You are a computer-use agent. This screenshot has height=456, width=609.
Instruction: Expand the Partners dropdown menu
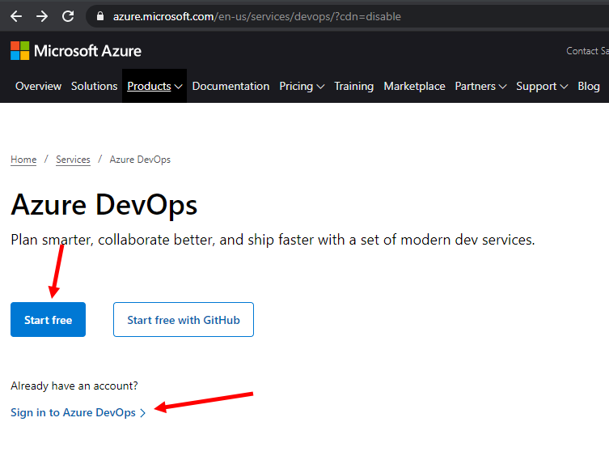click(x=481, y=86)
